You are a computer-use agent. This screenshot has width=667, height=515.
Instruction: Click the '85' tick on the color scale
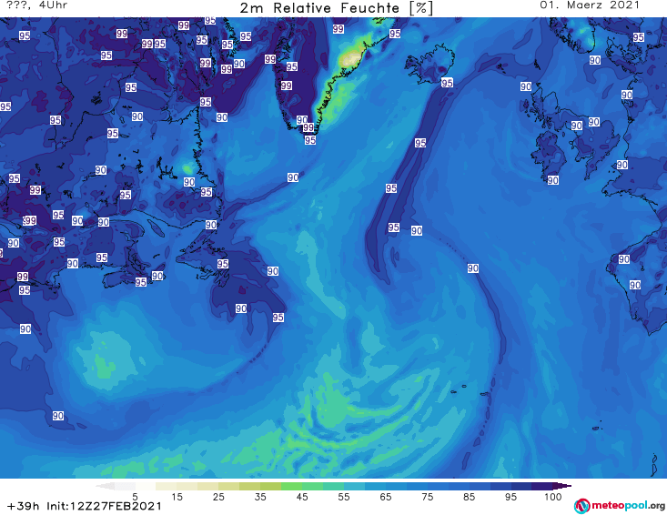pos(470,497)
